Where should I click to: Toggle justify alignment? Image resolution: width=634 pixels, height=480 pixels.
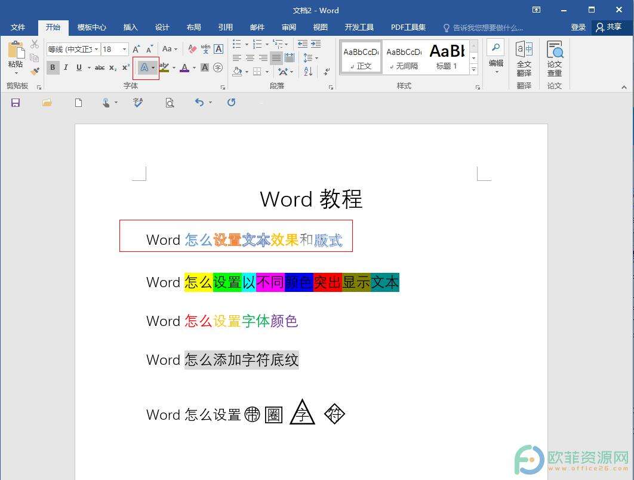(x=276, y=58)
